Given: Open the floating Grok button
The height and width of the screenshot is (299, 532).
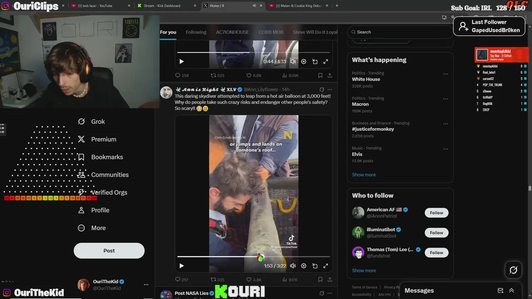Looking at the screenshot, I should [x=513, y=270].
